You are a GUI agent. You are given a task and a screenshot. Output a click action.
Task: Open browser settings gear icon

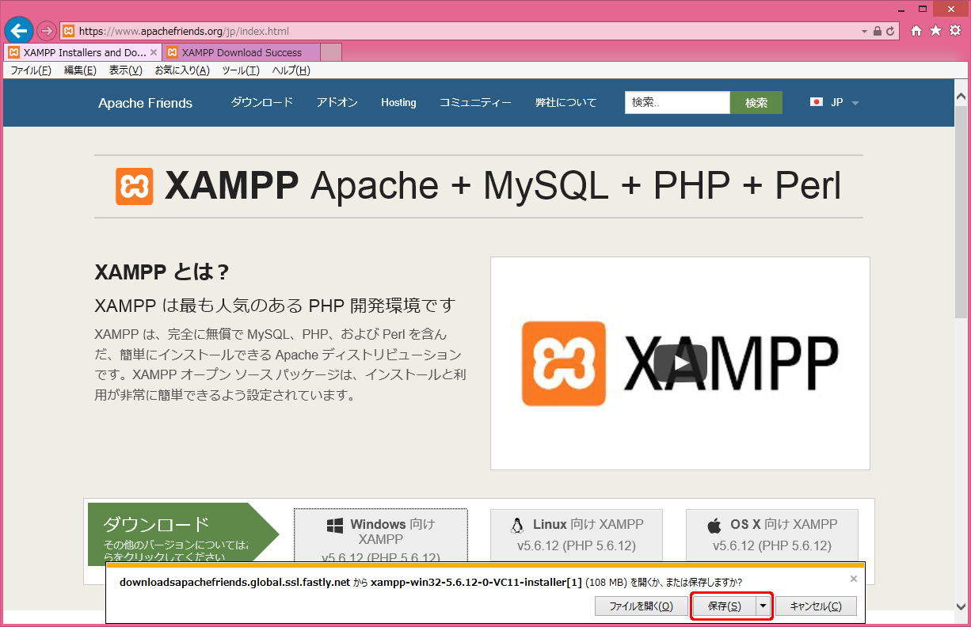[x=955, y=31]
